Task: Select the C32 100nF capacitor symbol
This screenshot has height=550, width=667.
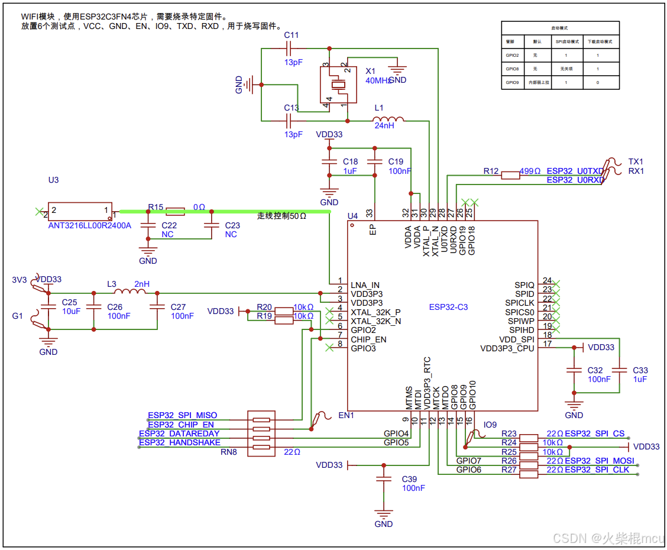Action: tap(574, 370)
